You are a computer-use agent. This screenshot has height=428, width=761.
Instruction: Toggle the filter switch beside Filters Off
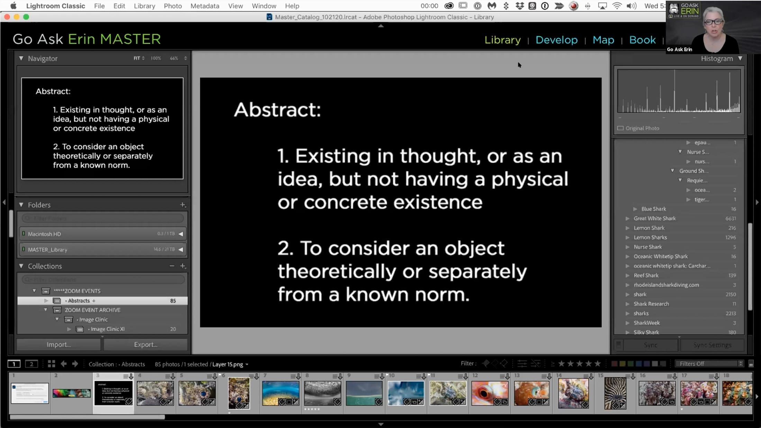point(751,364)
